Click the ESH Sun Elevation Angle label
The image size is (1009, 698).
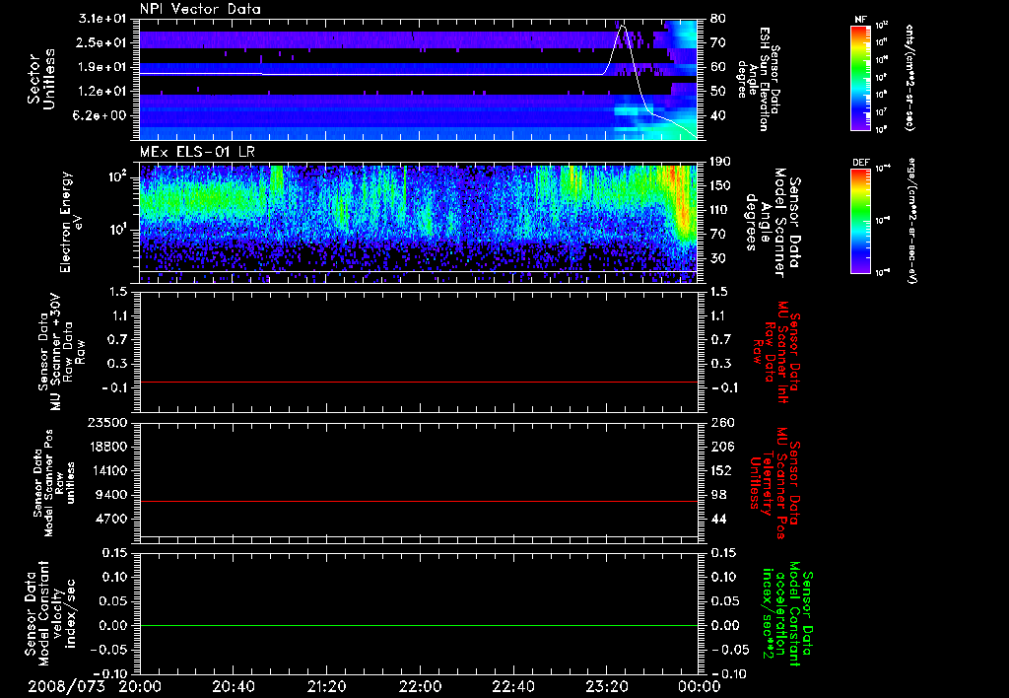762,79
